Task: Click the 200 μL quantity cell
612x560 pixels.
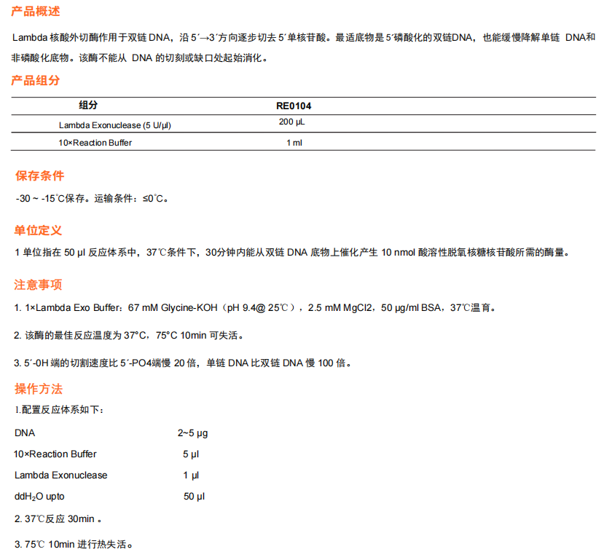Action: click(294, 122)
